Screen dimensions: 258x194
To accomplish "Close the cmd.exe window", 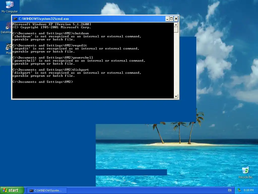I will (176, 19).
